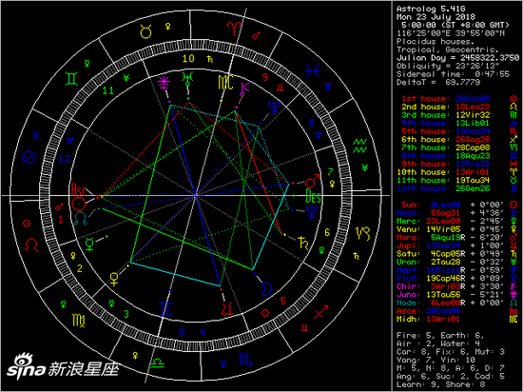The height and width of the screenshot is (392, 523).
Task: Select the large green Gemini glyph
Action: click(x=71, y=78)
